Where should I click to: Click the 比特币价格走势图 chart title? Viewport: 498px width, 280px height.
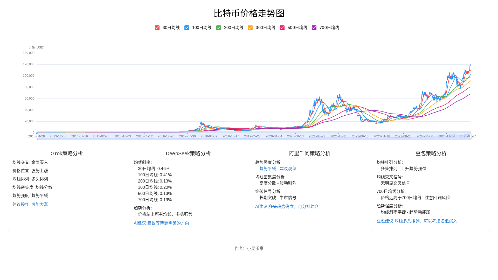pos(249,13)
